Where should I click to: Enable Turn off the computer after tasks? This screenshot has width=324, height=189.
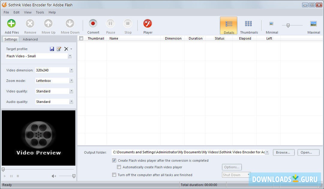point(114,175)
